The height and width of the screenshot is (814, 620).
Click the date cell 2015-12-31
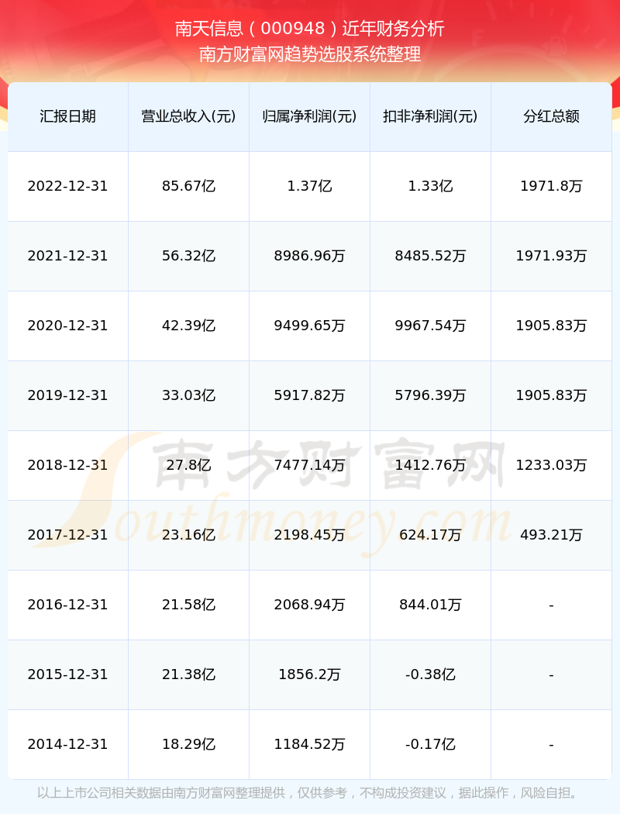tap(68, 674)
